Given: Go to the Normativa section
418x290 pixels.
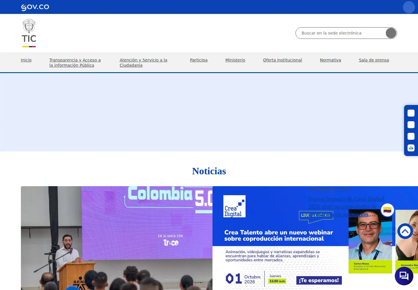Looking at the screenshot, I should point(330,60).
